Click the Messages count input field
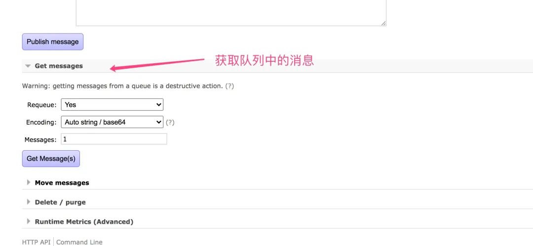 [114, 139]
